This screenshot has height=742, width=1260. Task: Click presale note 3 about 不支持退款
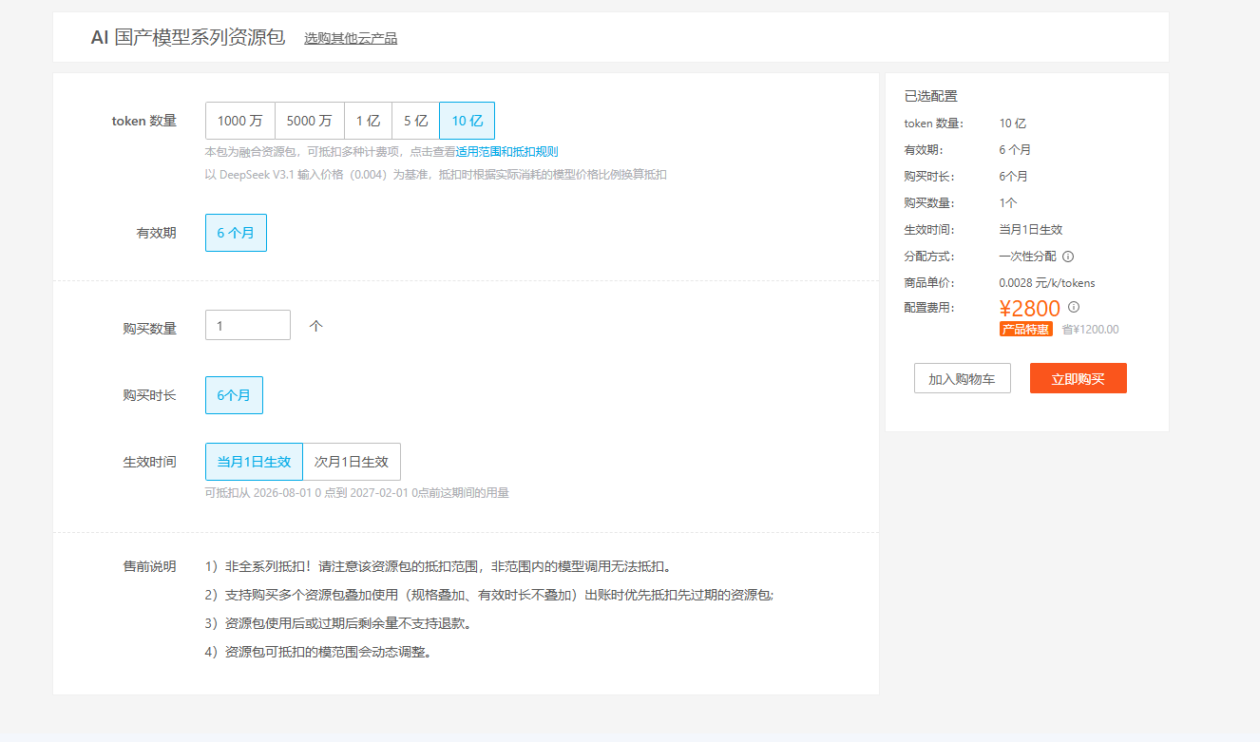339,624
